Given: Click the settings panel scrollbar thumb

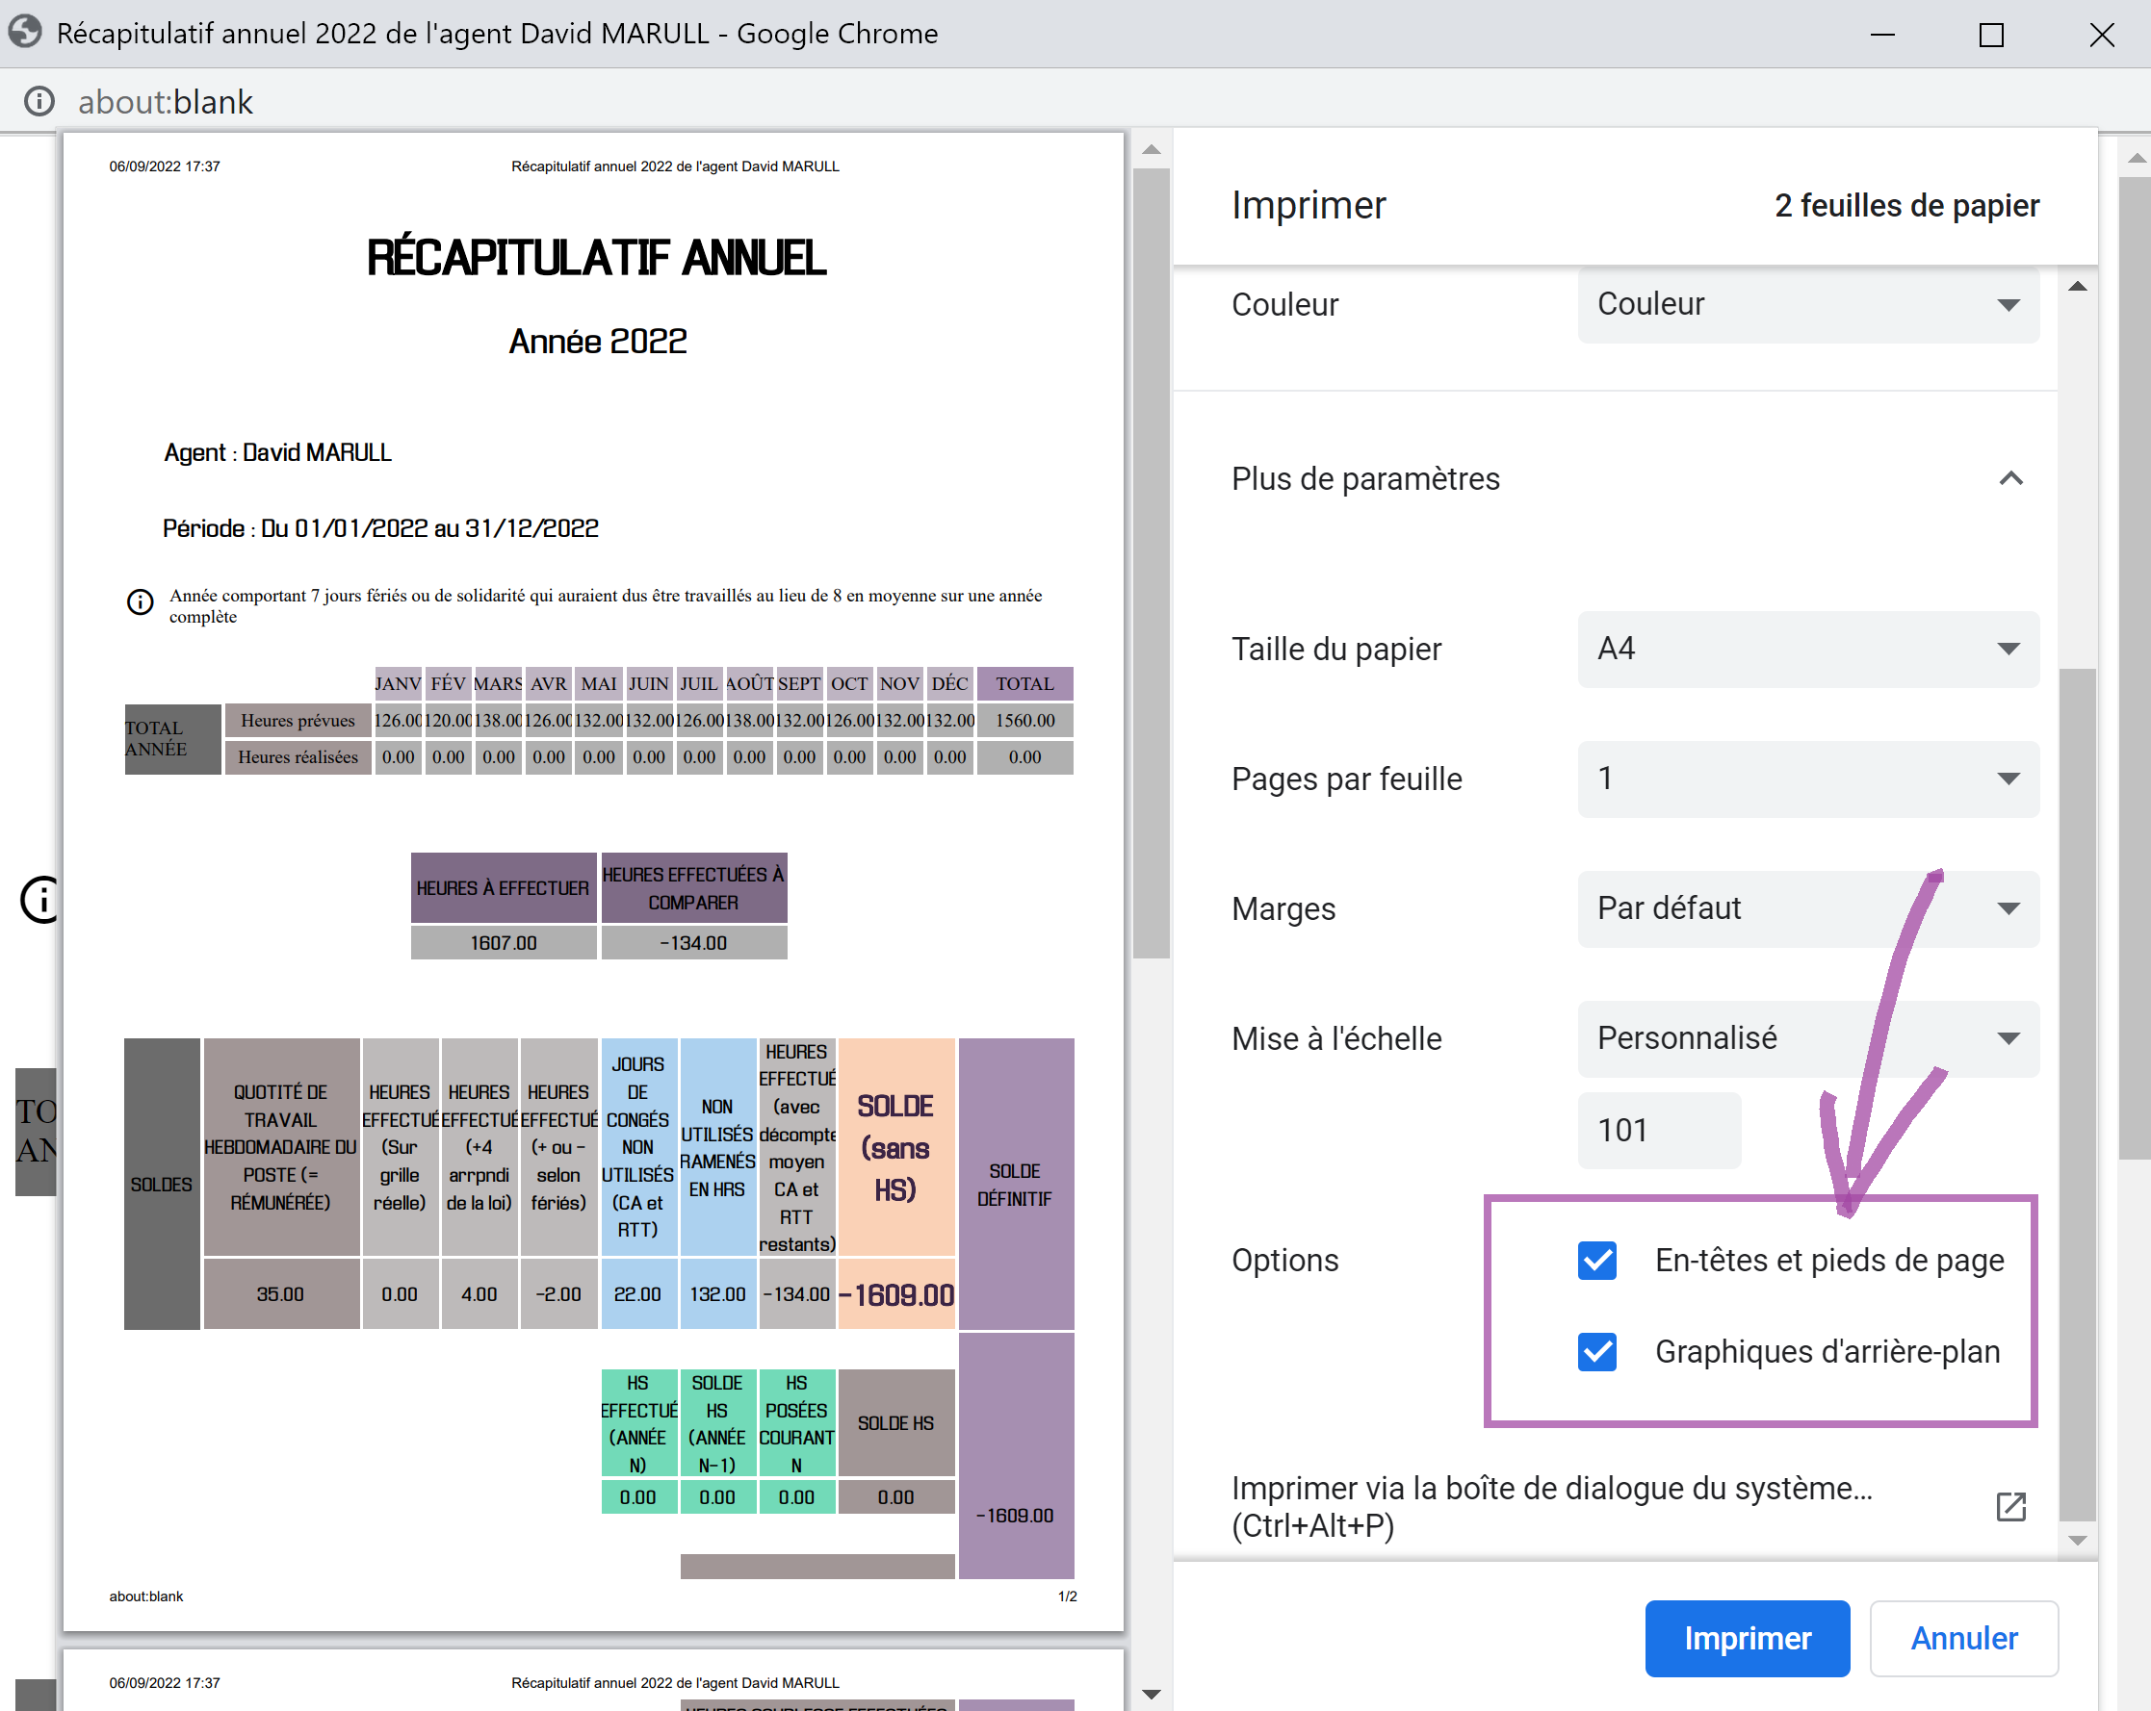Looking at the screenshot, I should click(x=2078, y=1097).
